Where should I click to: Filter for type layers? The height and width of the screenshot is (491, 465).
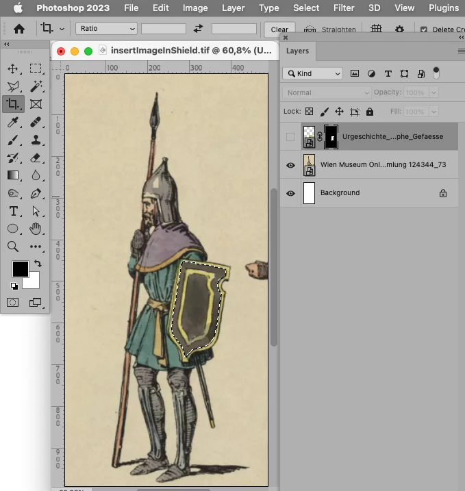388,73
